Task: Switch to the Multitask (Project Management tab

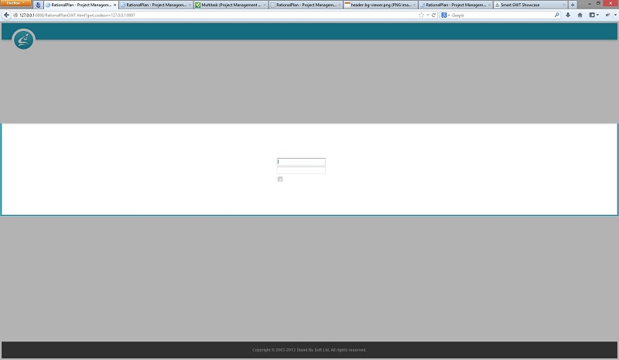Action: click(228, 5)
